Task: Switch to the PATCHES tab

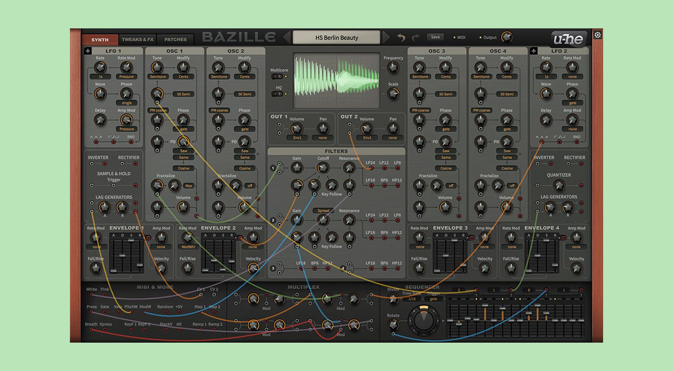Action: tap(176, 39)
